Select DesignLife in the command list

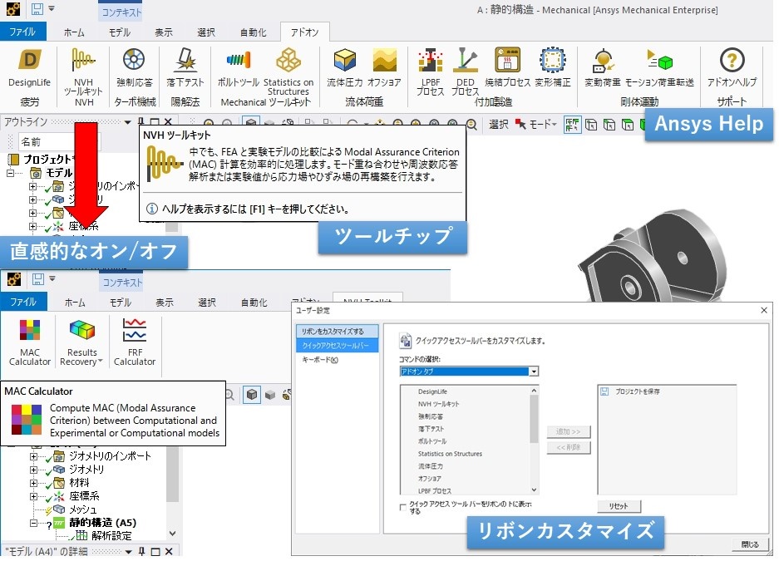[432, 391]
